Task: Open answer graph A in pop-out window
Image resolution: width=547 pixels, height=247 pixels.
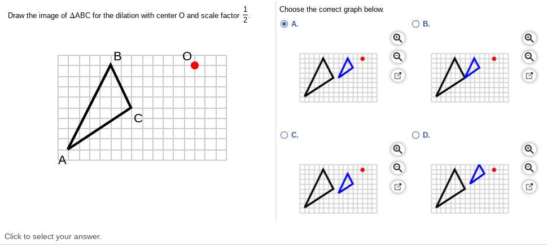Action: [397, 76]
